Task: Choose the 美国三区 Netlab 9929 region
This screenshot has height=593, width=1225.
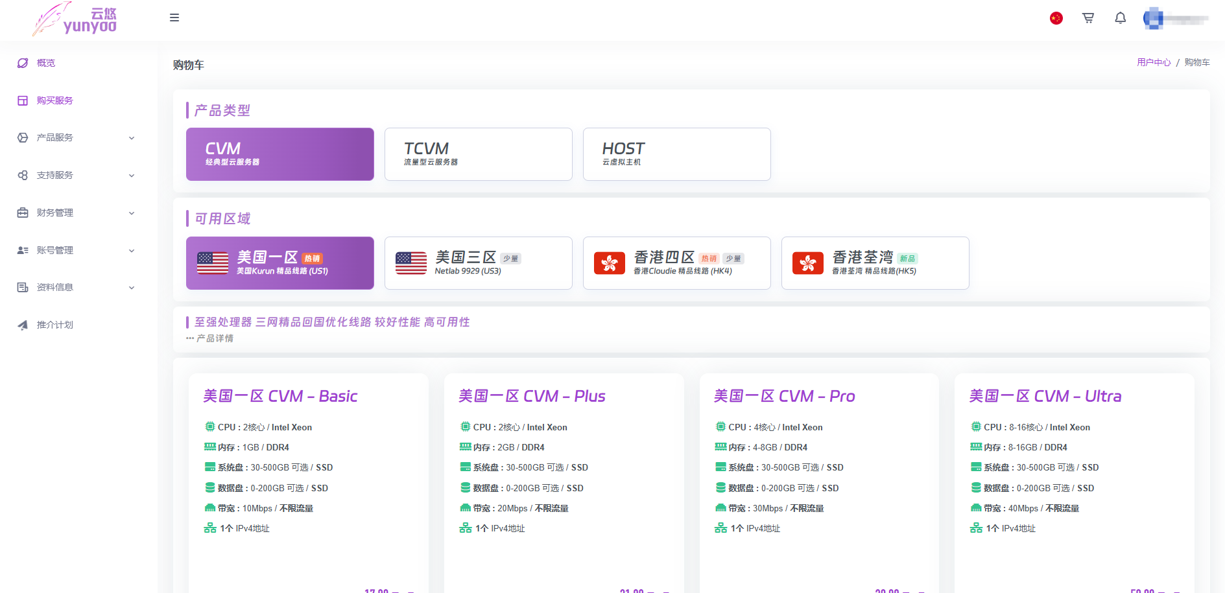Action: [x=479, y=263]
